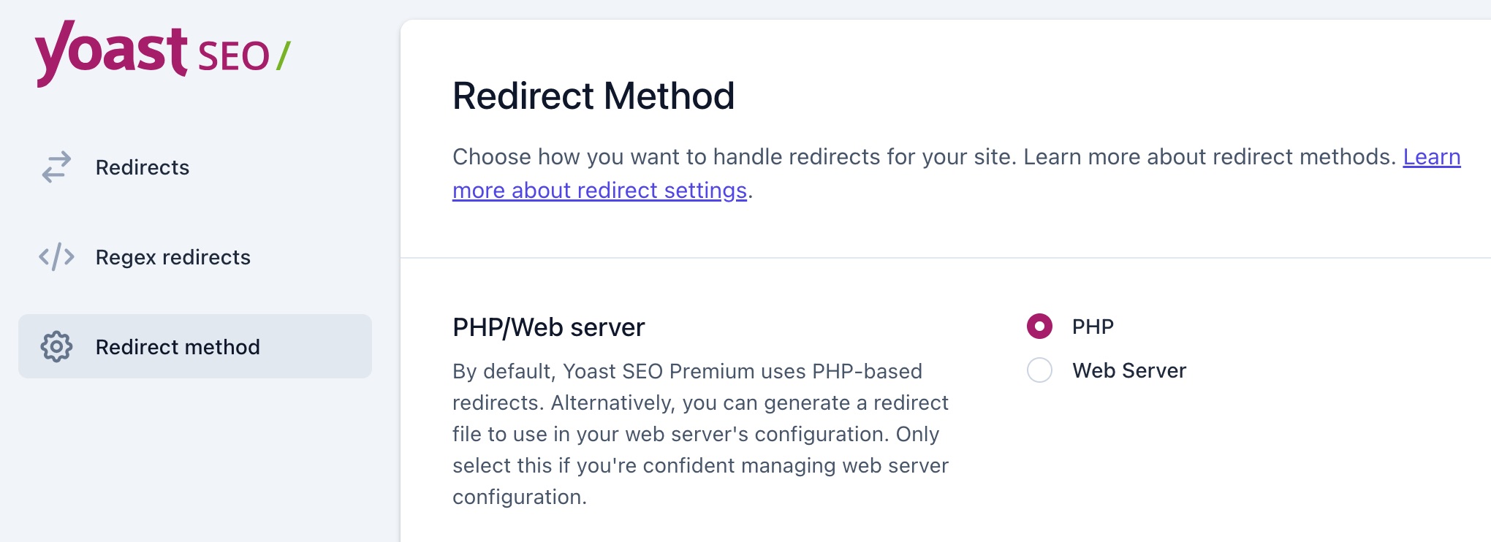Click the gear icon for Redirect method

click(x=56, y=347)
